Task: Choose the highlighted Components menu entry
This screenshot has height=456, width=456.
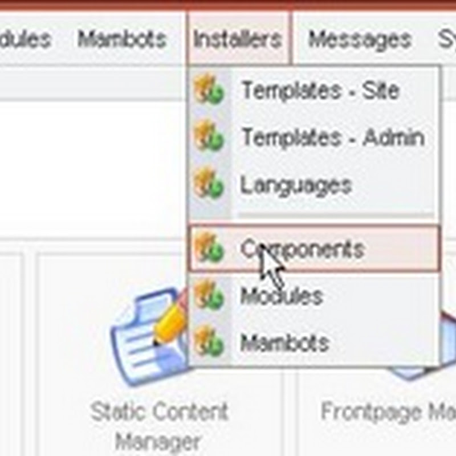Action: click(314, 249)
